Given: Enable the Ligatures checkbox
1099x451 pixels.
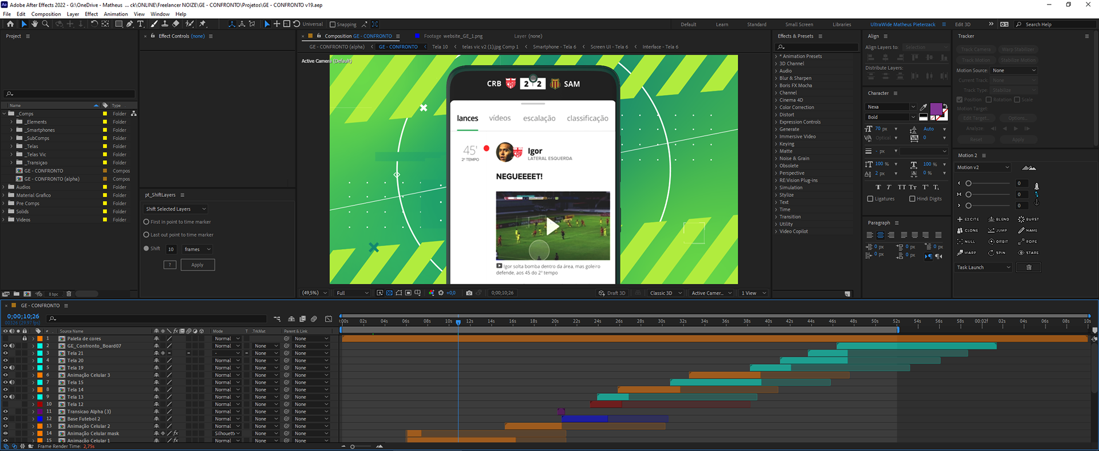Looking at the screenshot, I should pyautogui.click(x=870, y=199).
